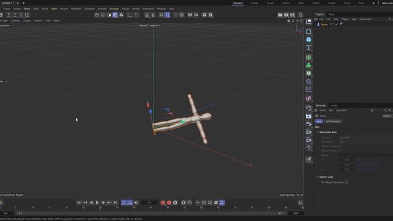Image resolution: width=393 pixels, height=221 pixels.
Task: Click the green cluster-of-spheres generator icon
Action: coord(308,66)
